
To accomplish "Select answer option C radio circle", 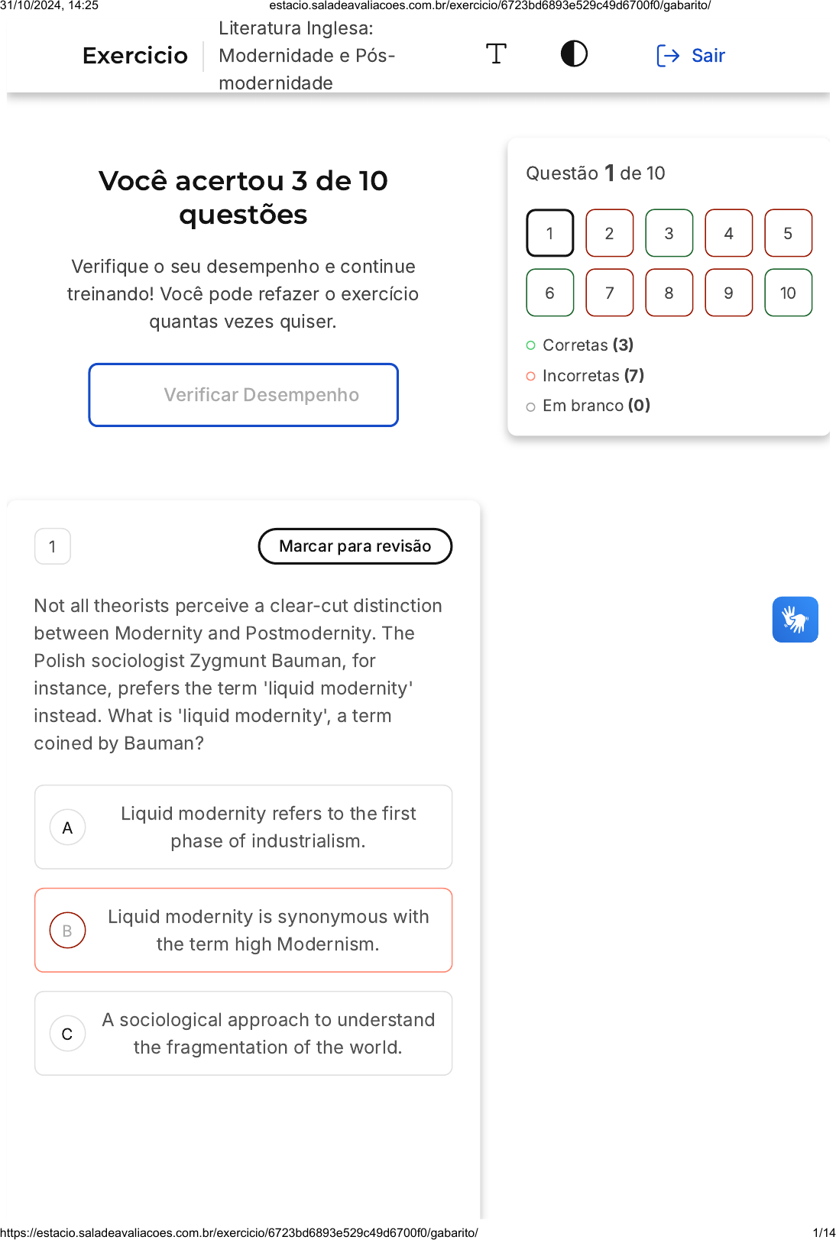I will pyautogui.click(x=68, y=1034).
